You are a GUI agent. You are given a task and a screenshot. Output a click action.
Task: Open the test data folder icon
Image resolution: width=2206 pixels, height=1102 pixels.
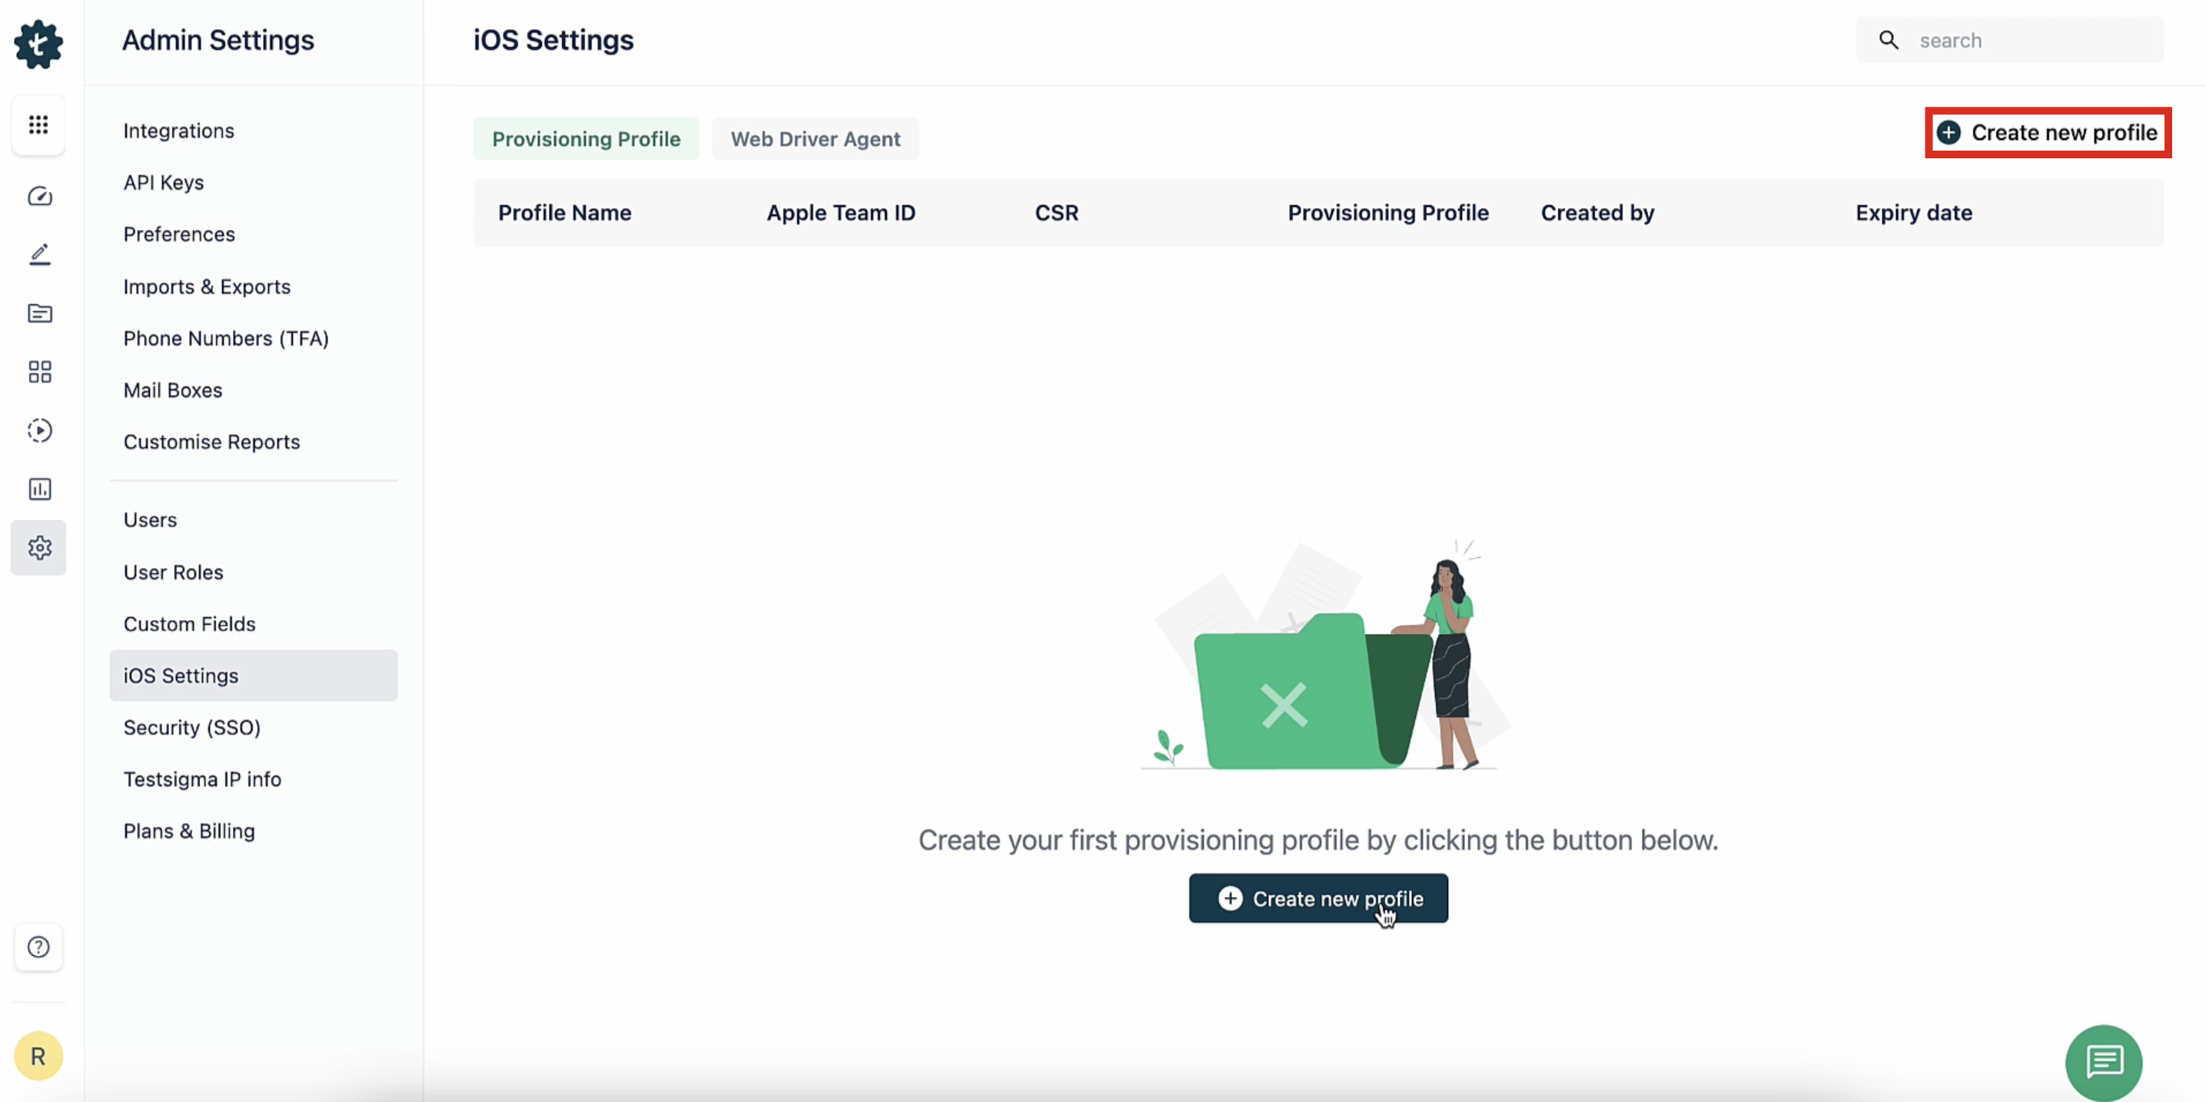pos(39,314)
